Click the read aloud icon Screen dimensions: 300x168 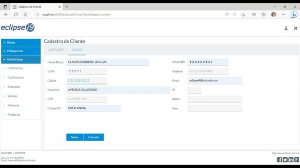(x=227, y=14)
